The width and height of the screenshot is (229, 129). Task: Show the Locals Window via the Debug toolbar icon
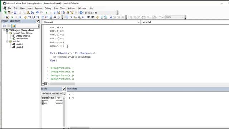[43, 17]
